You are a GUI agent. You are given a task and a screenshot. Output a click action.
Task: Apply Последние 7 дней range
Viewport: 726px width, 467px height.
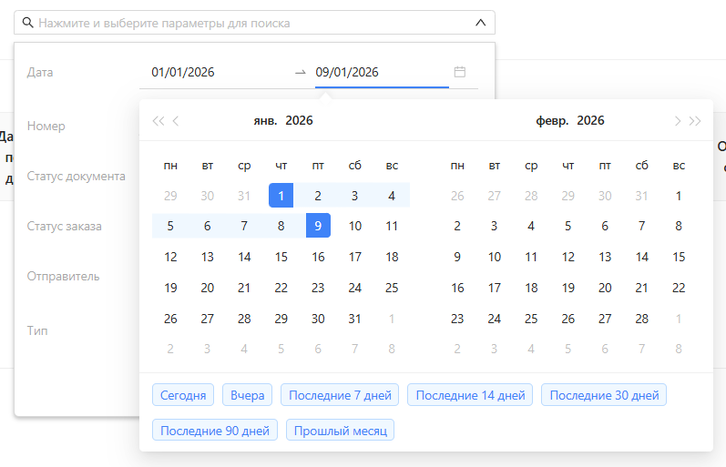click(340, 395)
